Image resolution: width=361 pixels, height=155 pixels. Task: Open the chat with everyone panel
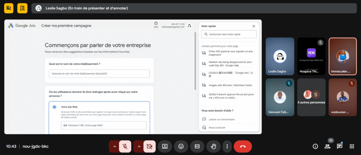pos(339,146)
